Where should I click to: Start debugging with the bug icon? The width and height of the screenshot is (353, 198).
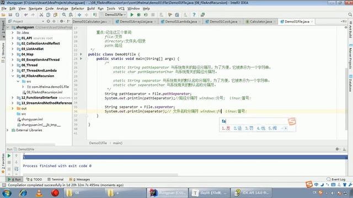click(x=138, y=15)
